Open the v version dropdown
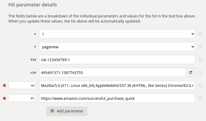 [117, 34]
